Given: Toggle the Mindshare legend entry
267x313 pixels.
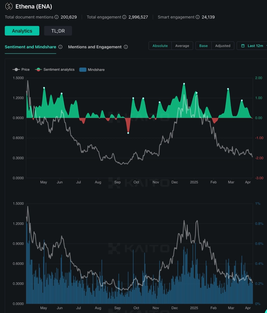Looking at the screenshot, I should pyautogui.click(x=92, y=70).
